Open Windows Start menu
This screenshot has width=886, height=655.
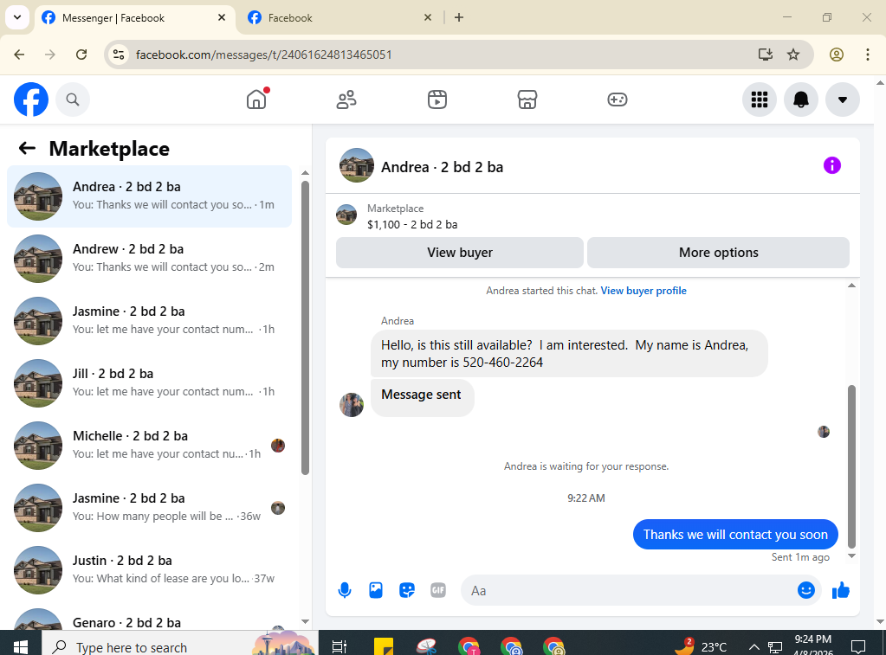(20, 645)
